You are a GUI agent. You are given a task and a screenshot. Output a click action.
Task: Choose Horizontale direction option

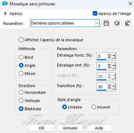pyautogui.click(x=21, y=92)
